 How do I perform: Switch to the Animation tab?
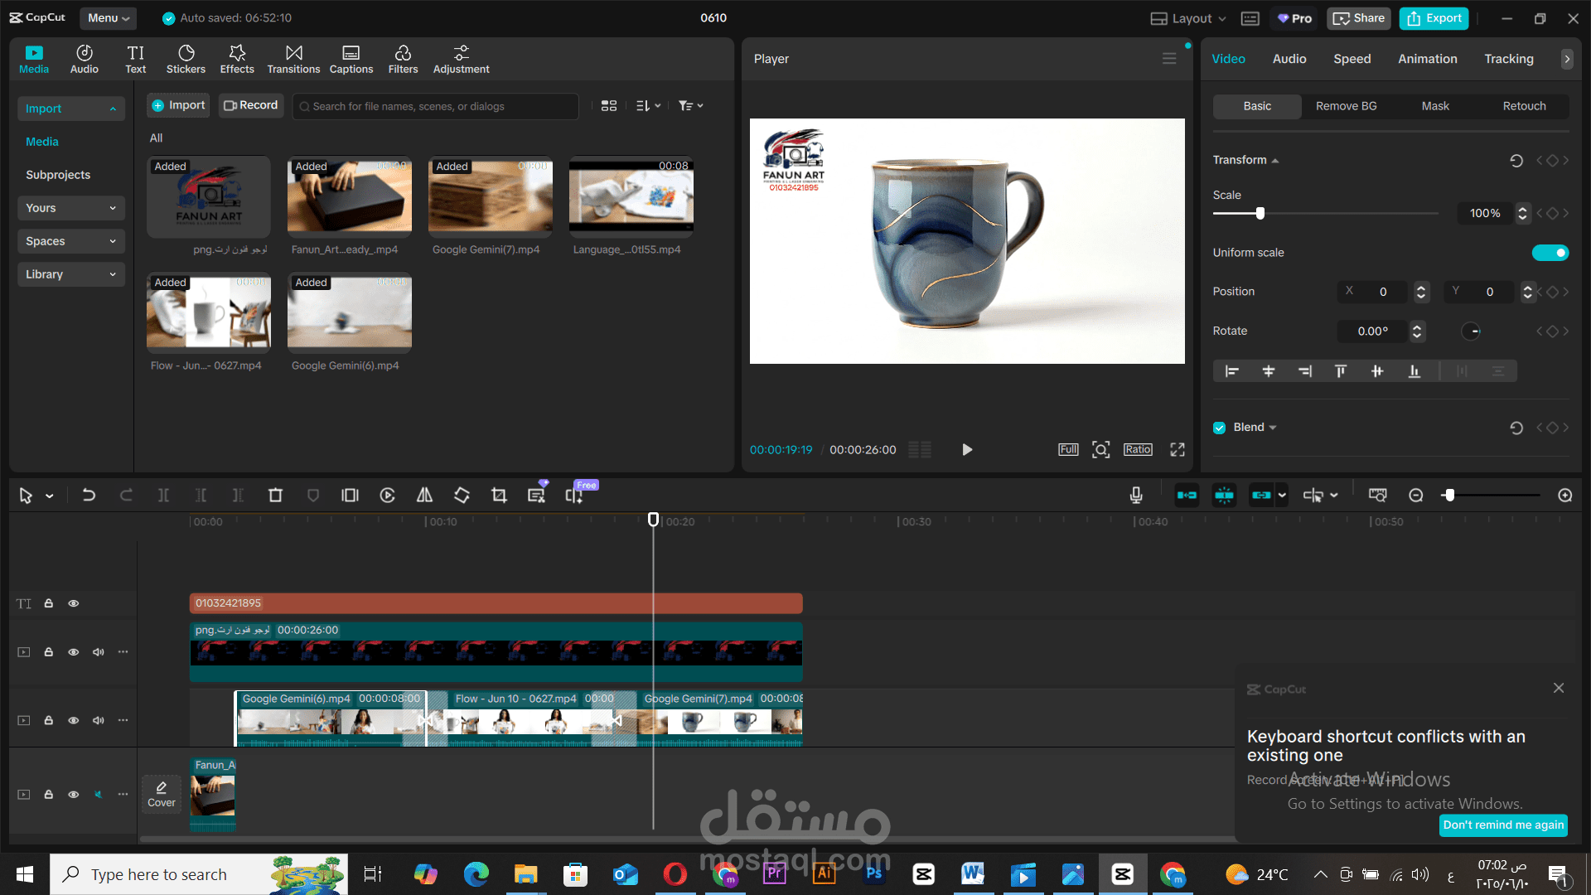click(1427, 59)
